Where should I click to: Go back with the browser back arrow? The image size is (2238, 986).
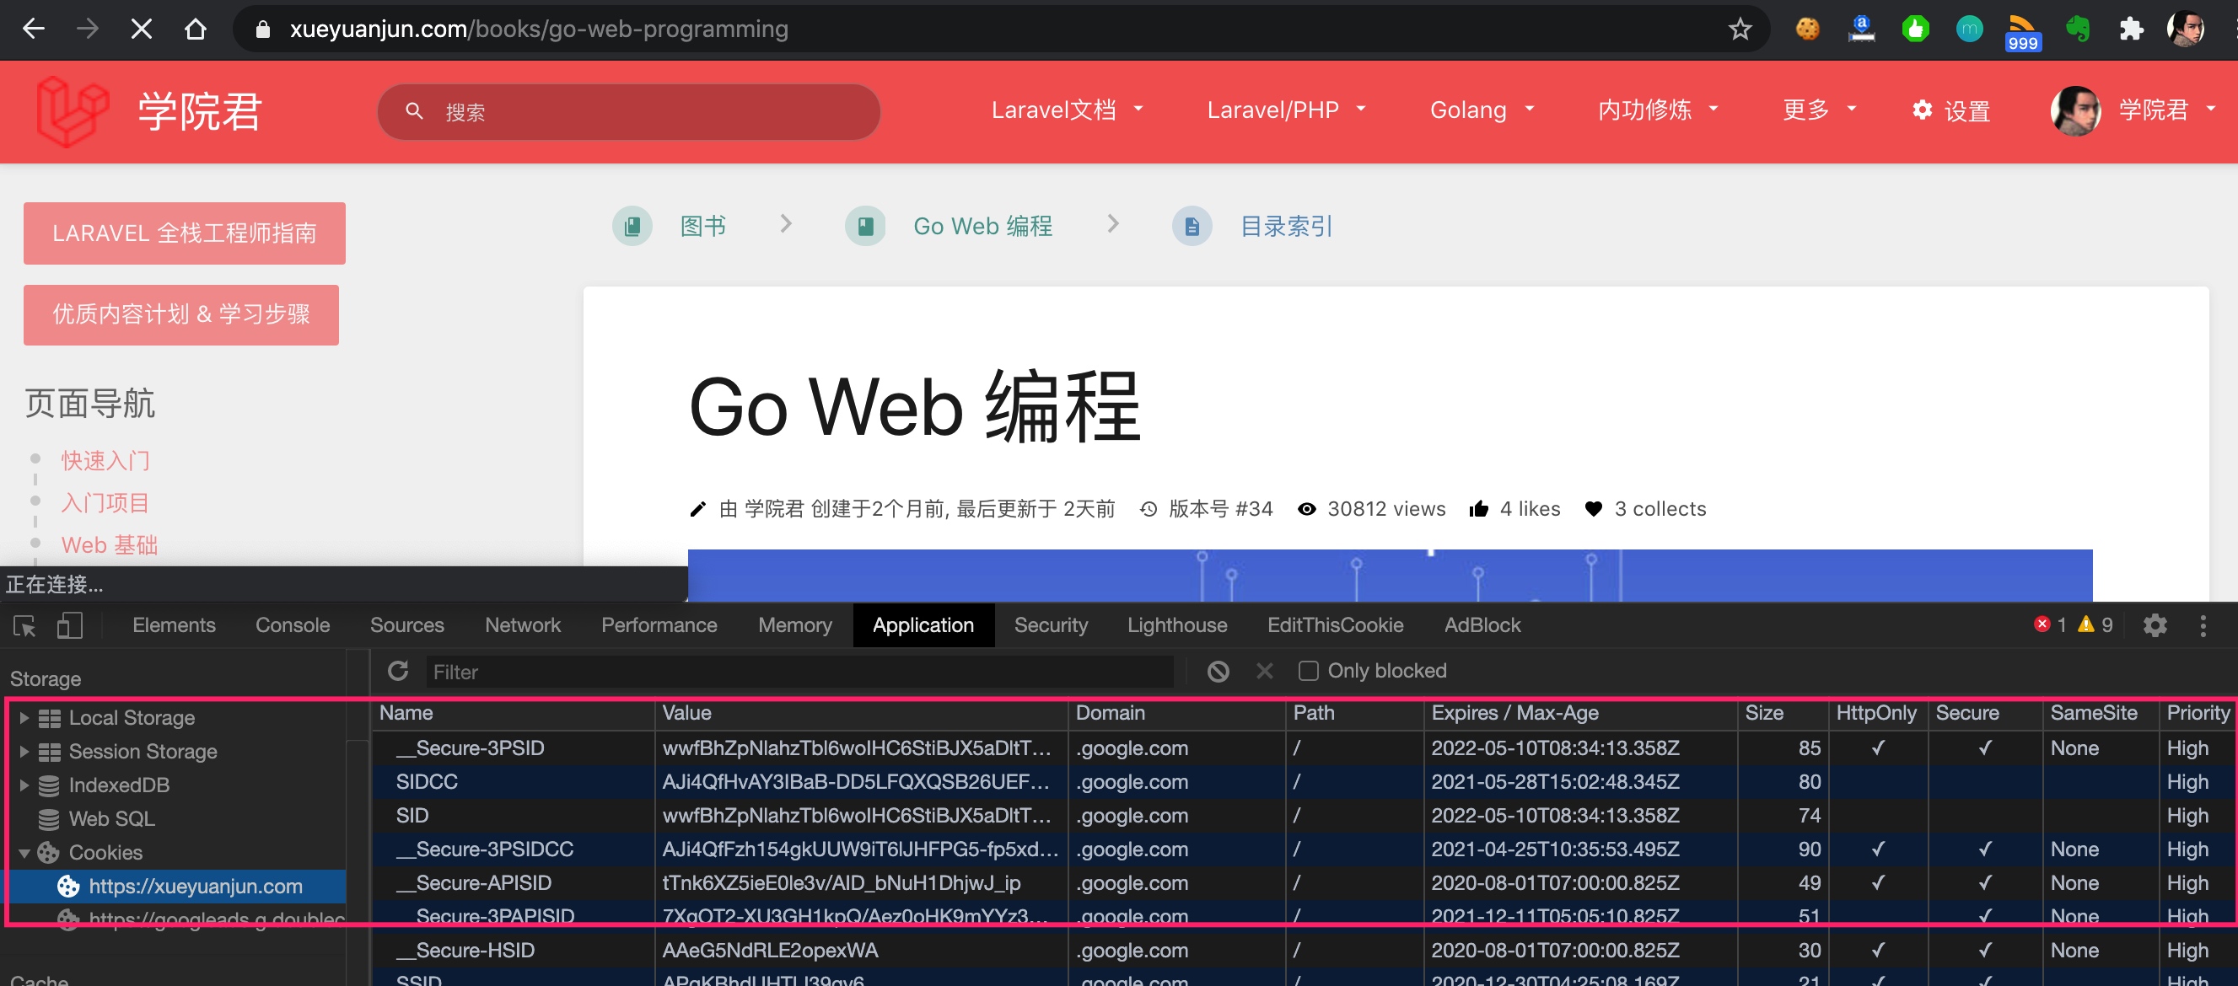[x=33, y=29]
